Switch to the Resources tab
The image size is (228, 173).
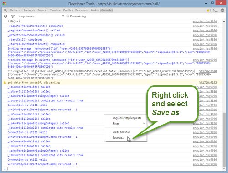[82, 10]
